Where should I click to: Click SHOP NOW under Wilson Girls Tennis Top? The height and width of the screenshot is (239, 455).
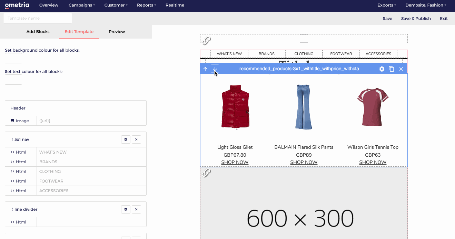(373, 162)
